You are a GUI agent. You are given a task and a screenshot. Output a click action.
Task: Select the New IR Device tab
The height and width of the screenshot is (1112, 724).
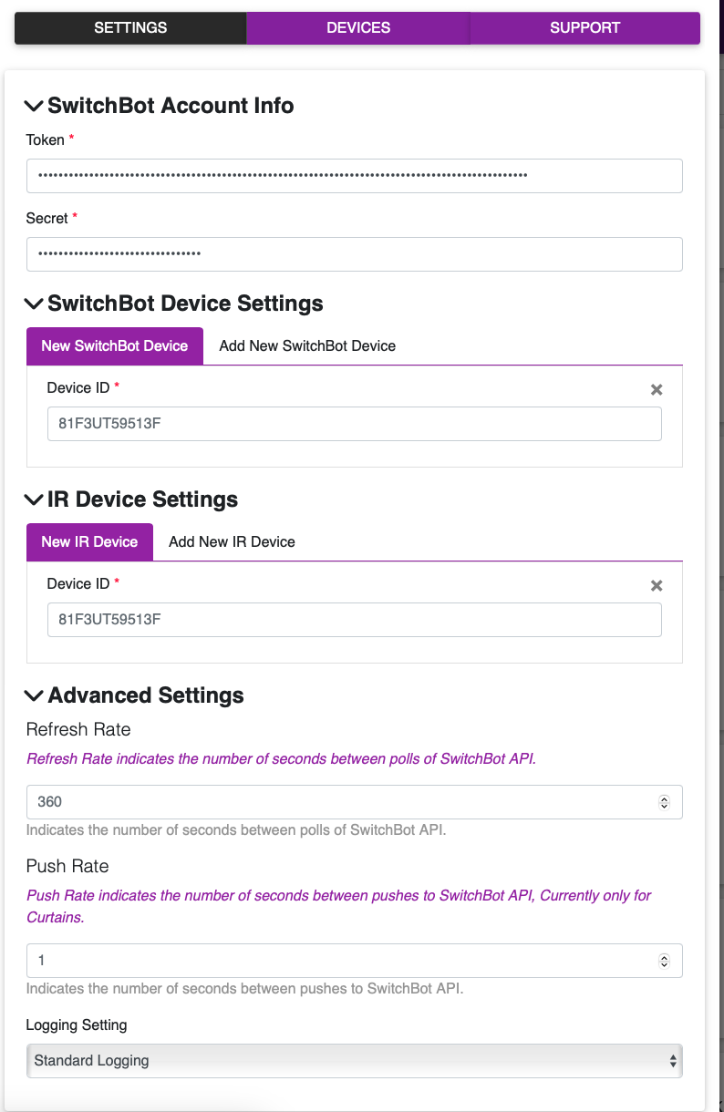tap(89, 541)
